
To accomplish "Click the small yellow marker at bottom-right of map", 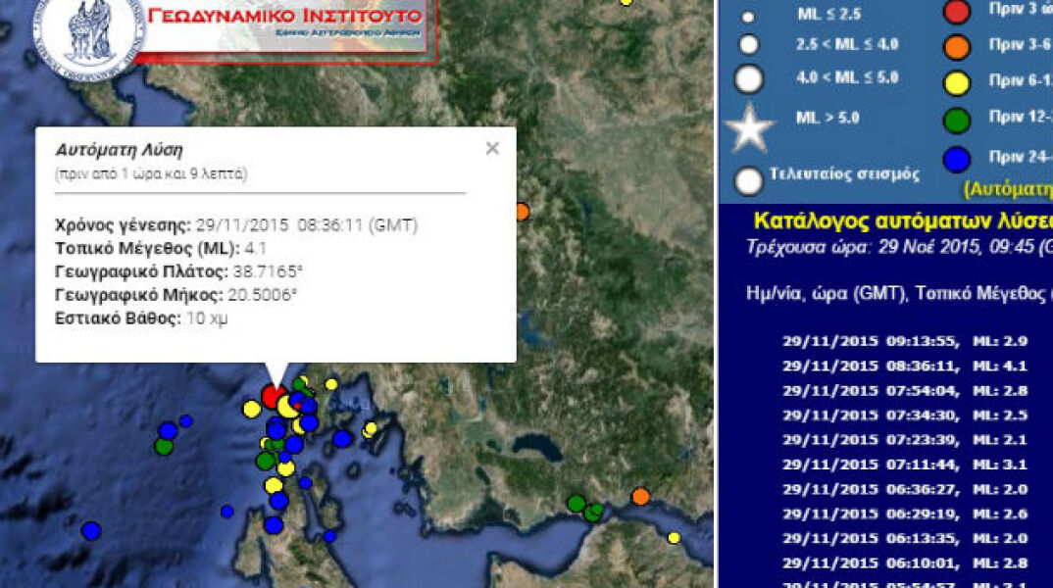I will (x=674, y=537).
